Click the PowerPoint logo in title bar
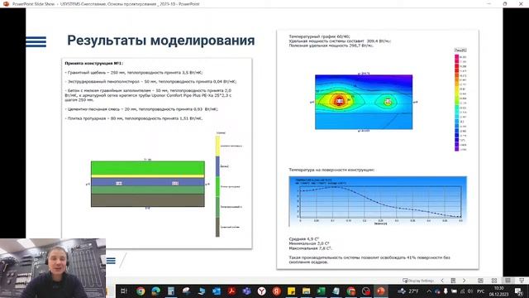529x298 pixels. (x=6, y=3)
